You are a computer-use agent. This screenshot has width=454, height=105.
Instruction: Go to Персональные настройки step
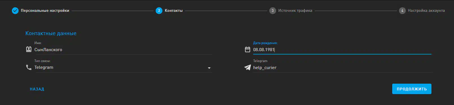coord(45,11)
